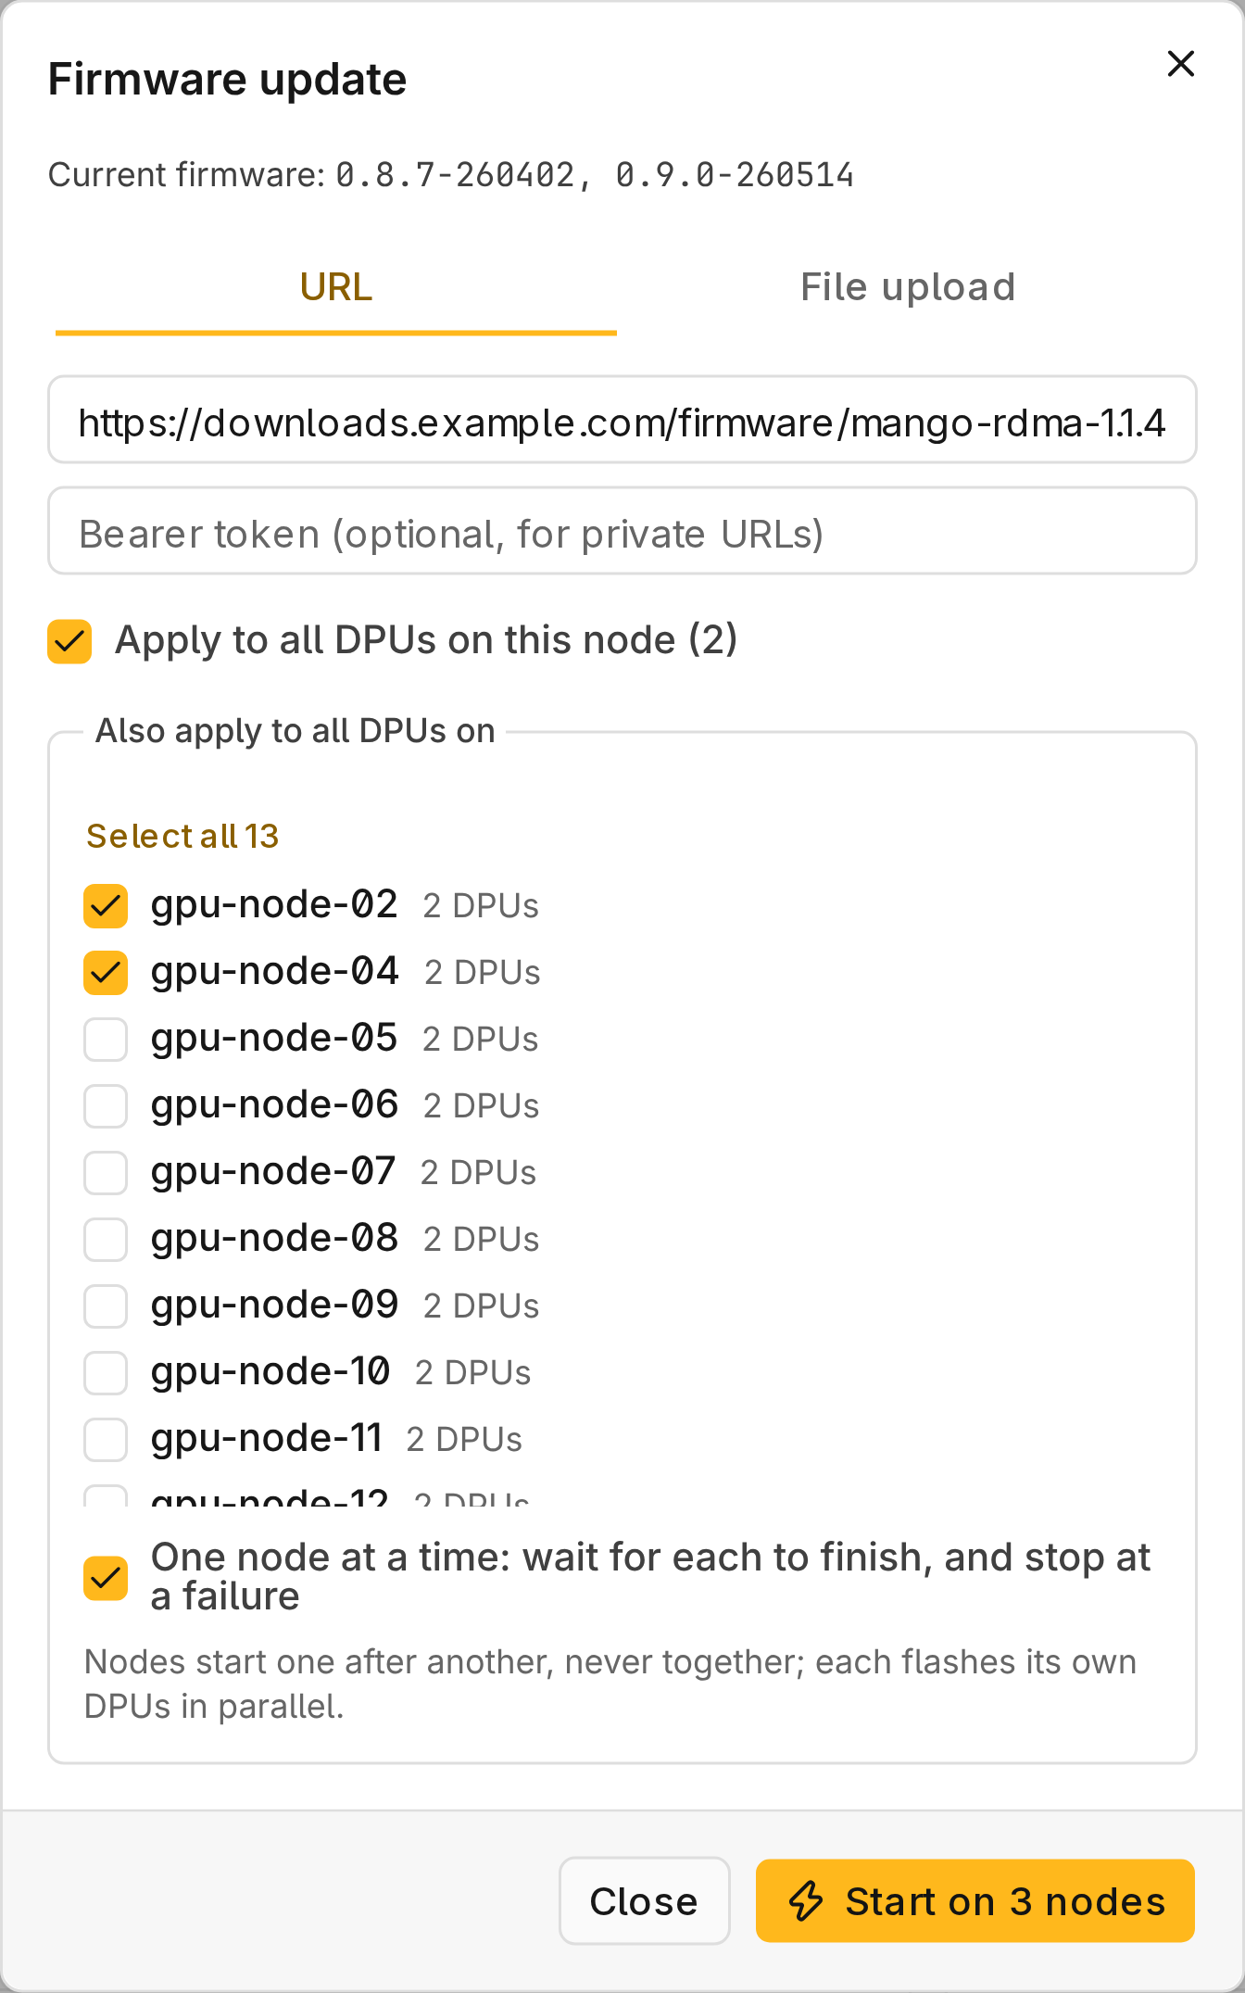Toggle One node at a time option
Image resolution: width=1245 pixels, height=1993 pixels.
(x=106, y=1578)
